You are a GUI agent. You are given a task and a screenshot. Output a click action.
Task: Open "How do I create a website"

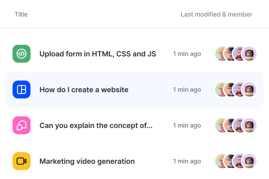[84, 89]
